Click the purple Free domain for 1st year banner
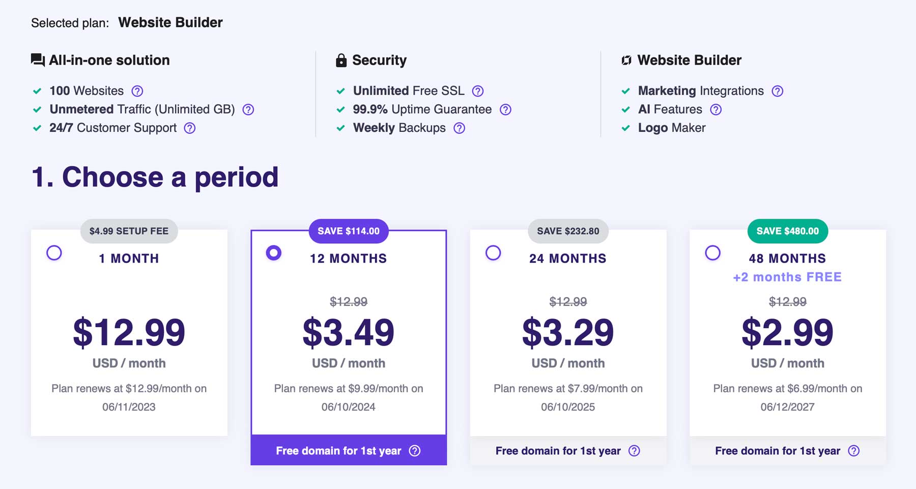The image size is (916, 489). click(349, 450)
